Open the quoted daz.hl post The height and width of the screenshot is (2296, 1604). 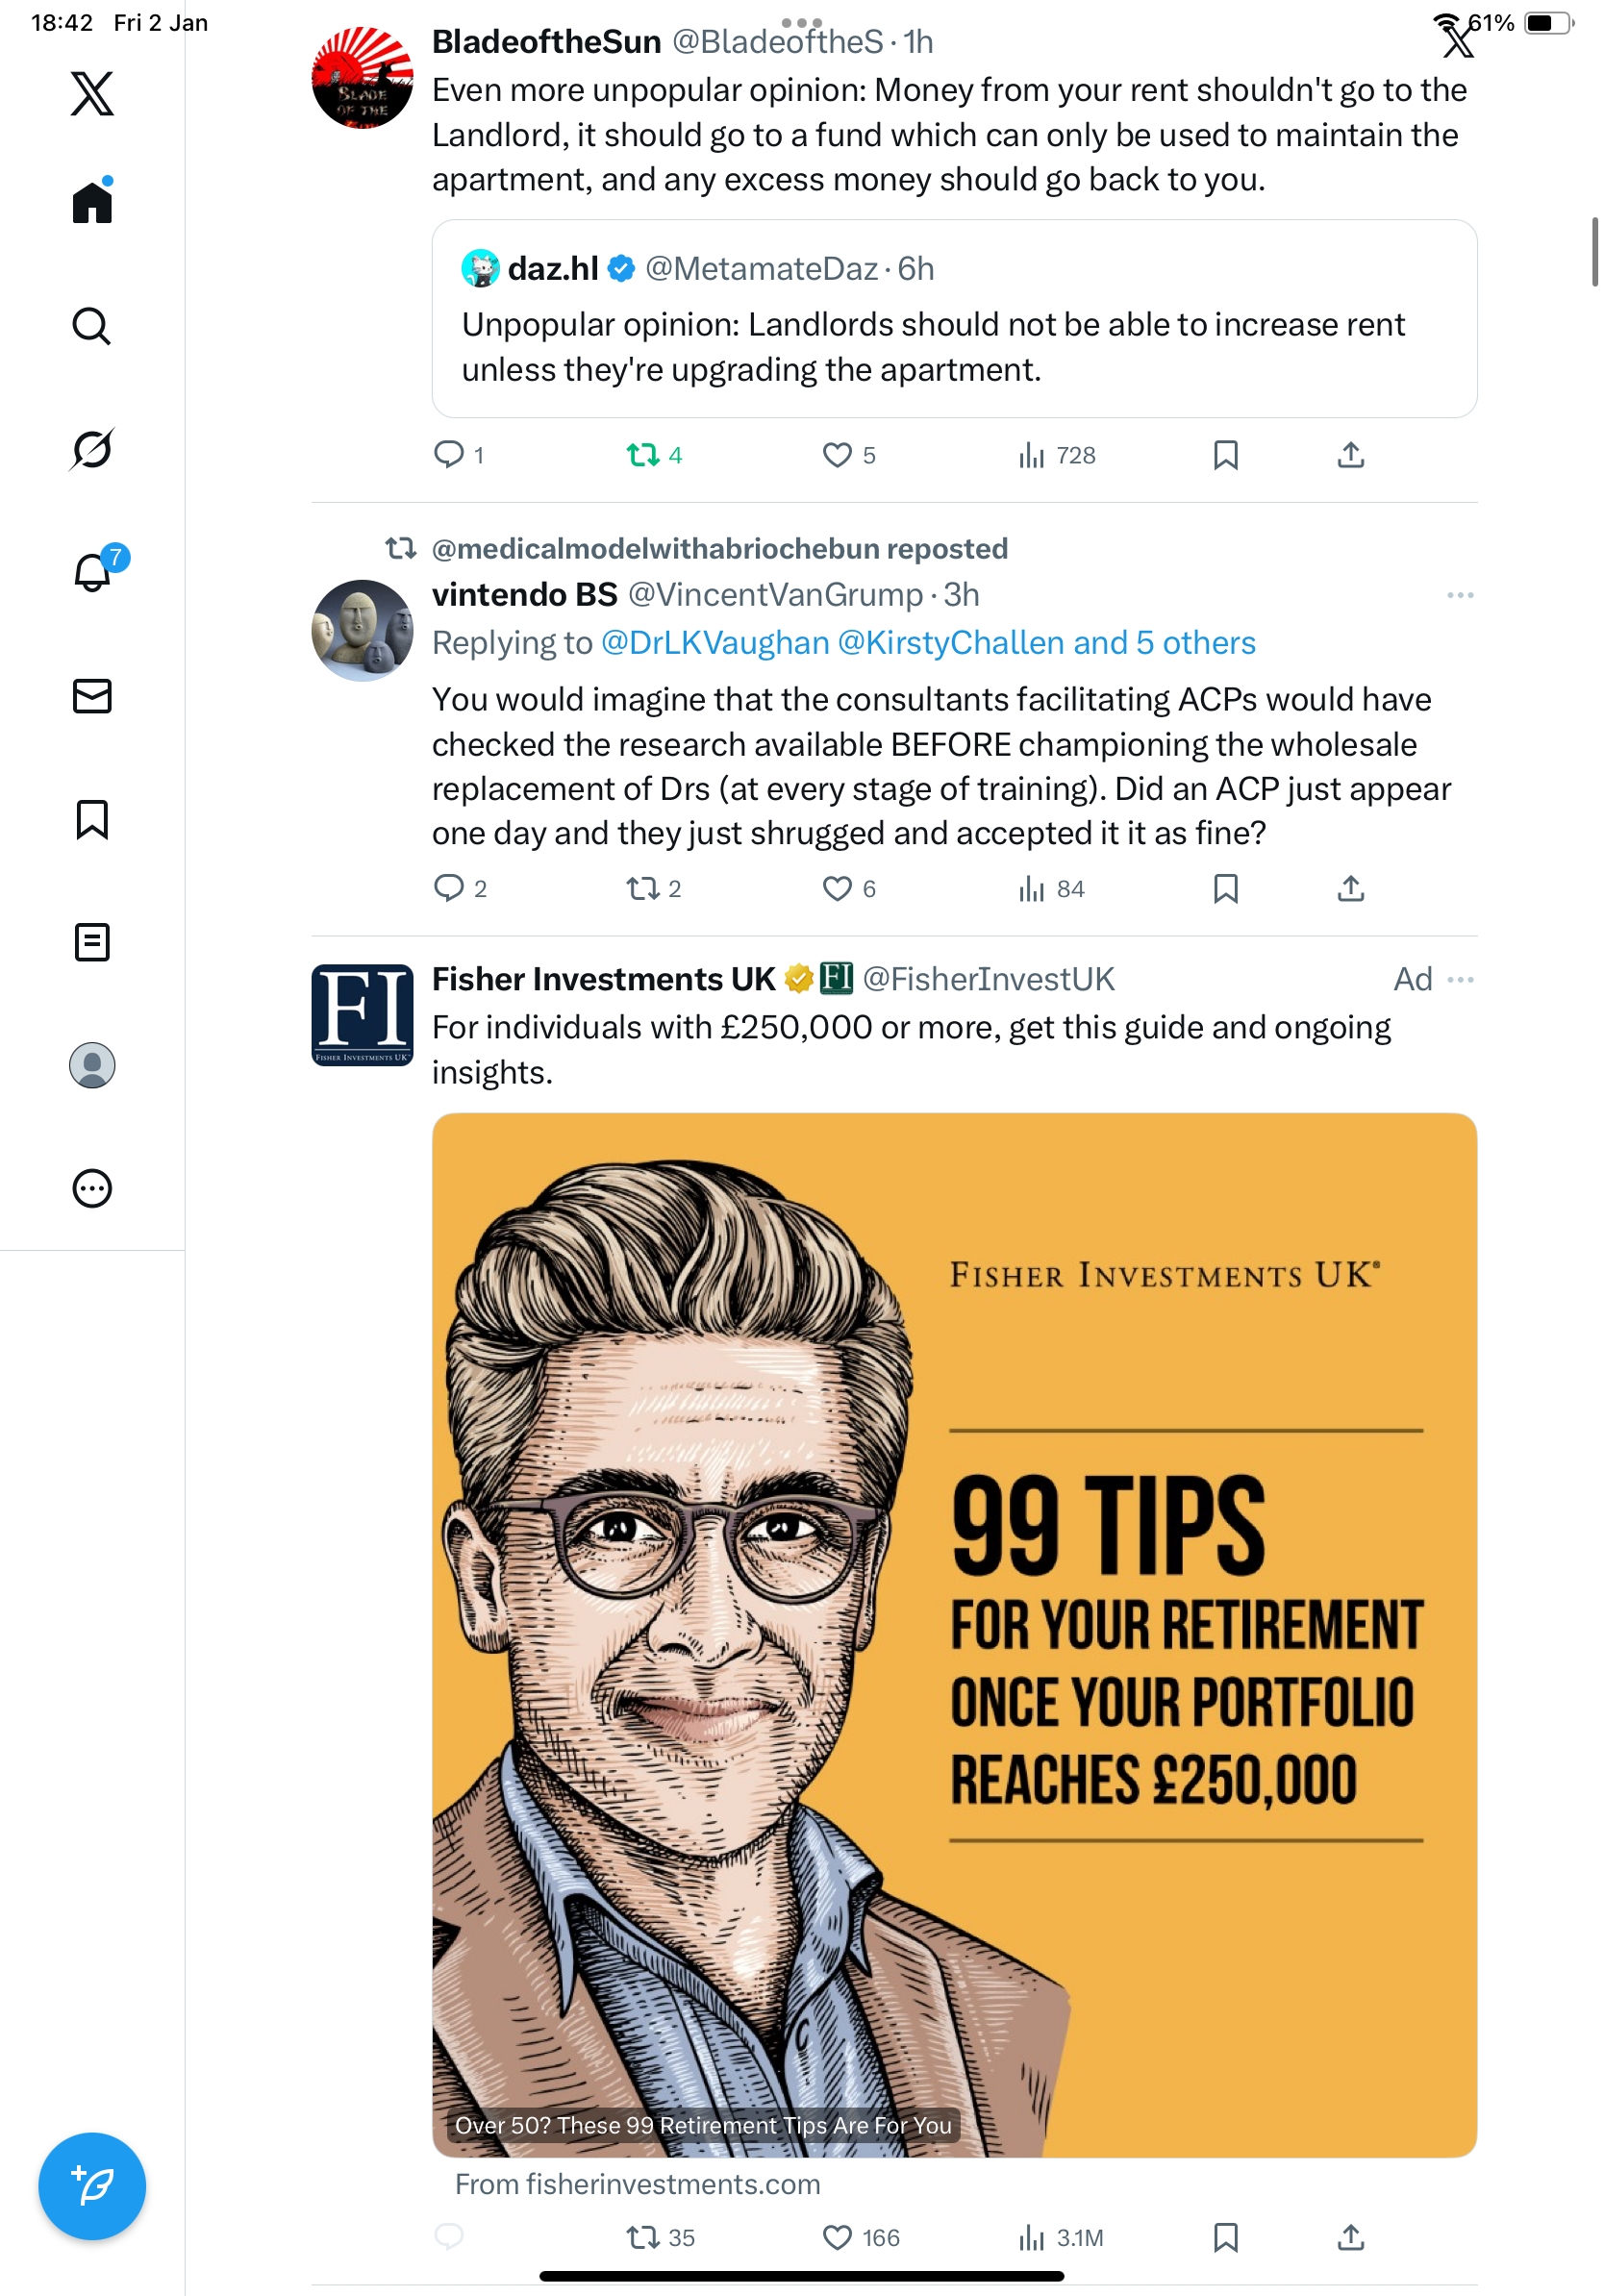(x=954, y=319)
